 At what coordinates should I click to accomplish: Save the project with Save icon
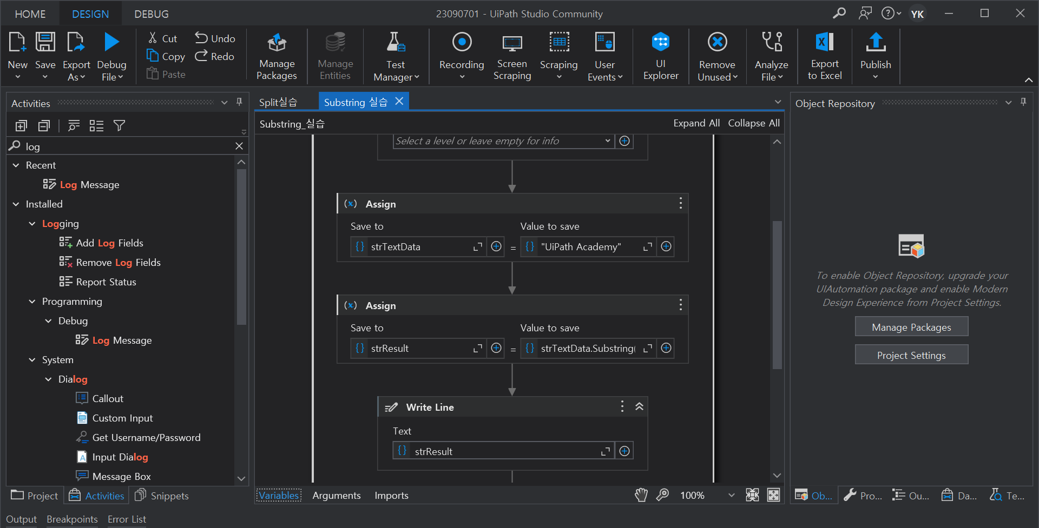(x=45, y=42)
